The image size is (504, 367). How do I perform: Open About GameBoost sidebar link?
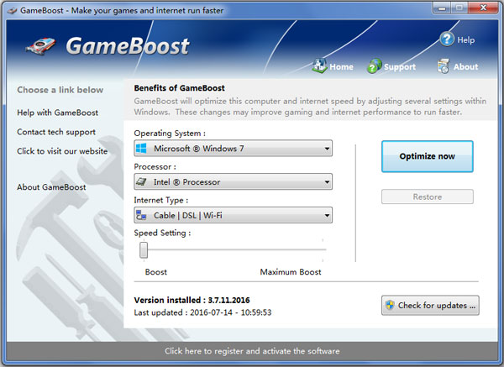tap(51, 187)
